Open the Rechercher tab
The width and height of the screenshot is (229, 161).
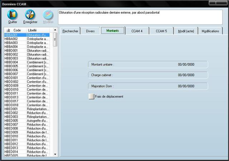point(70,31)
